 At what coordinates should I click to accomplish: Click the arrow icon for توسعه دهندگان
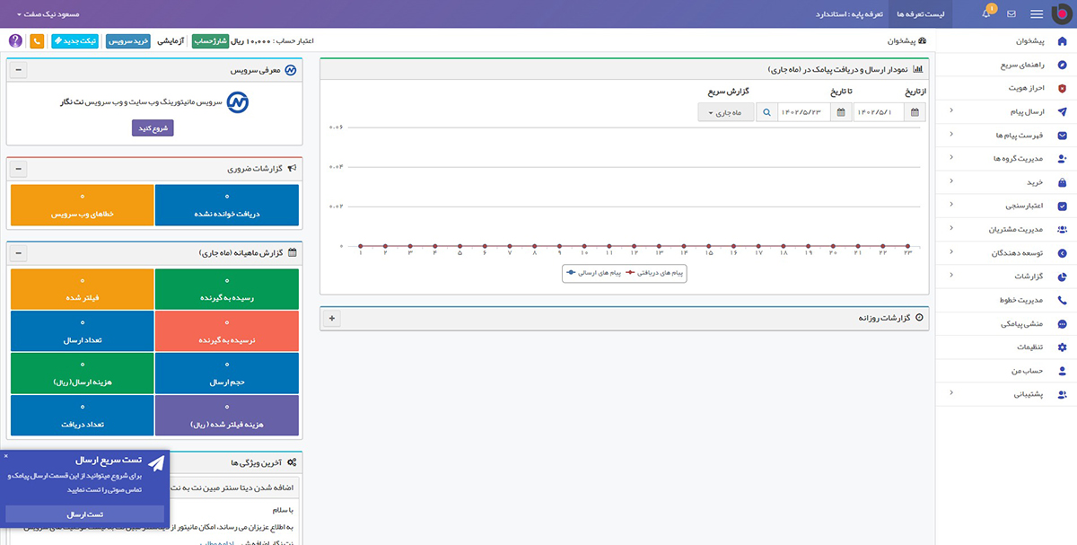coord(1063,253)
